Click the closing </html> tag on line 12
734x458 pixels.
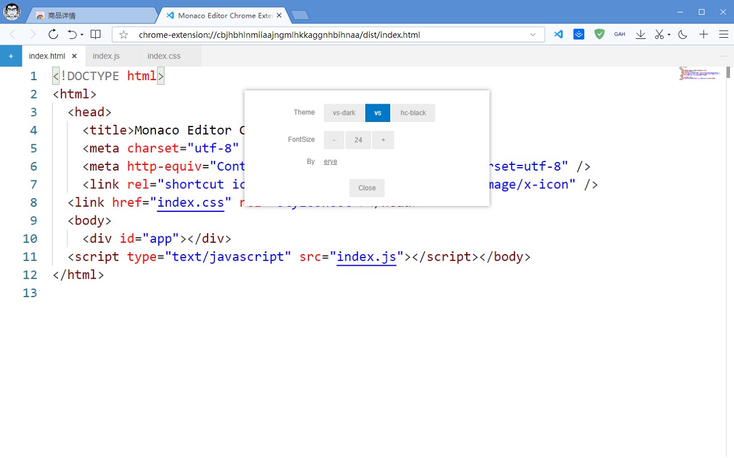click(x=78, y=275)
